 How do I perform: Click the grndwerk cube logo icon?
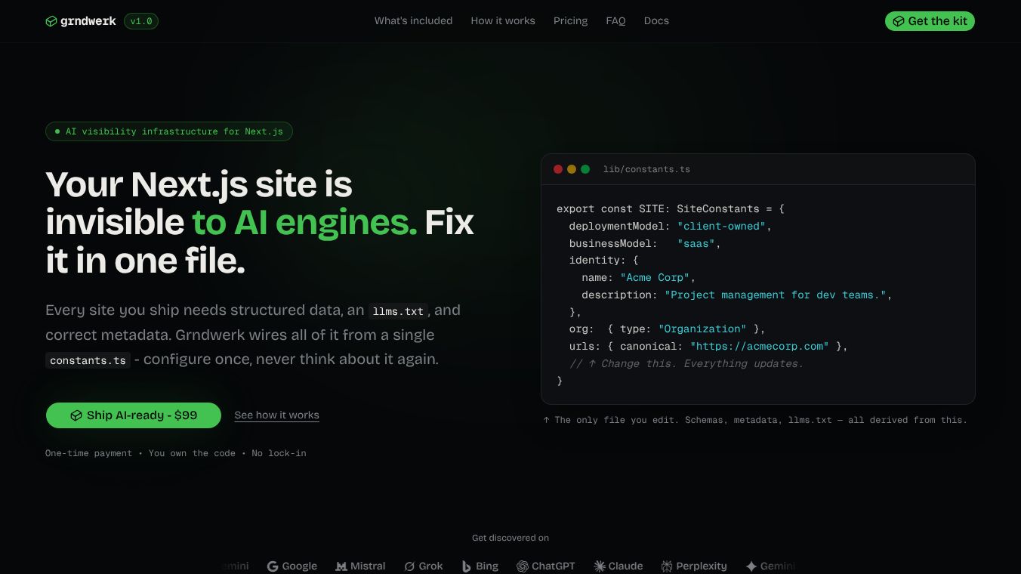(x=51, y=21)
